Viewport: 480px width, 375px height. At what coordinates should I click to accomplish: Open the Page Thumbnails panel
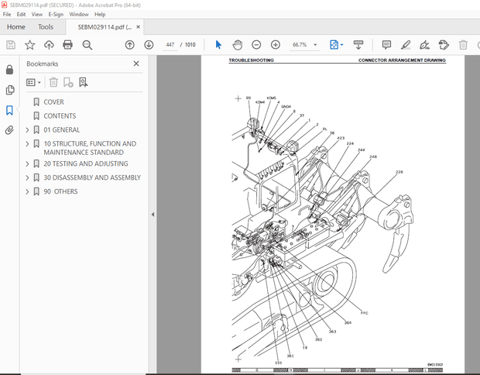(10, 90)
